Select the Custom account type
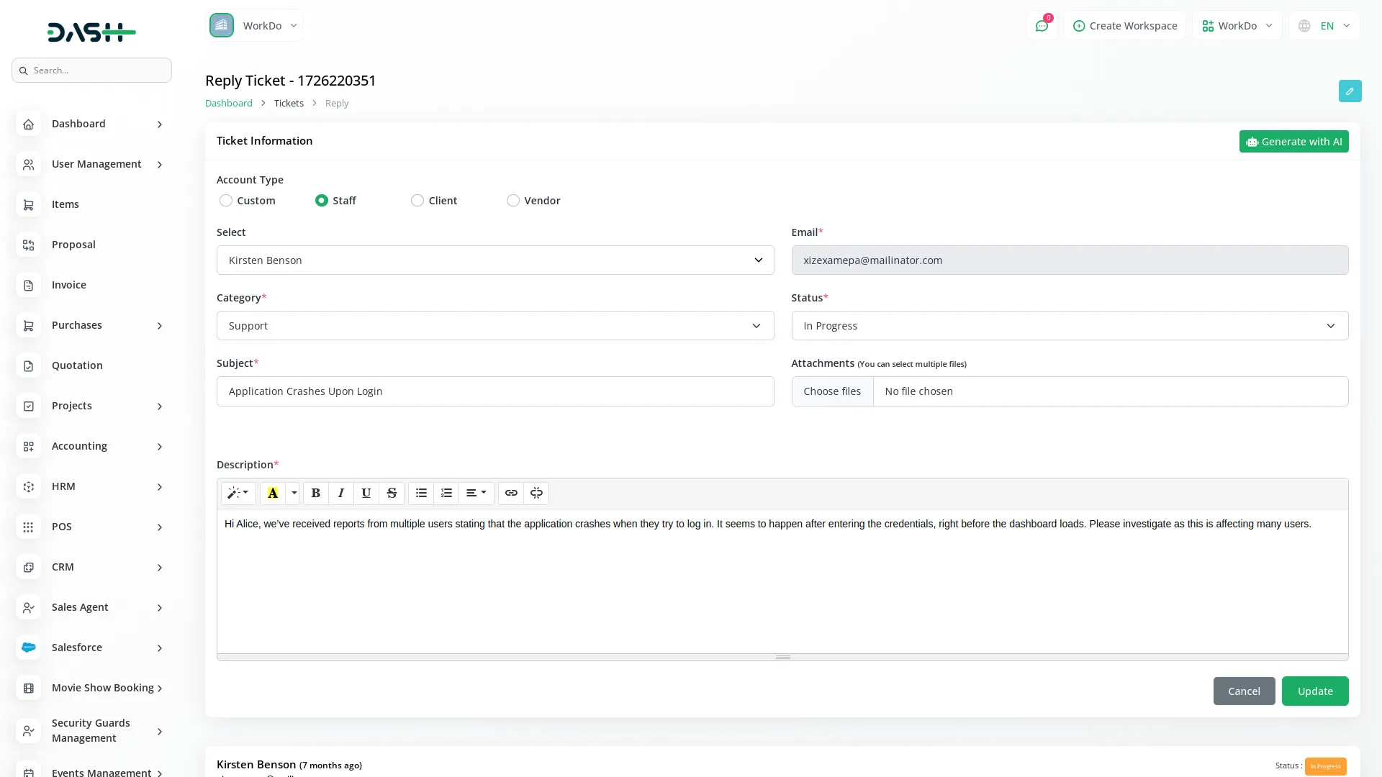The height and width of the screenshot is (777, 1382). pos(226,201)
